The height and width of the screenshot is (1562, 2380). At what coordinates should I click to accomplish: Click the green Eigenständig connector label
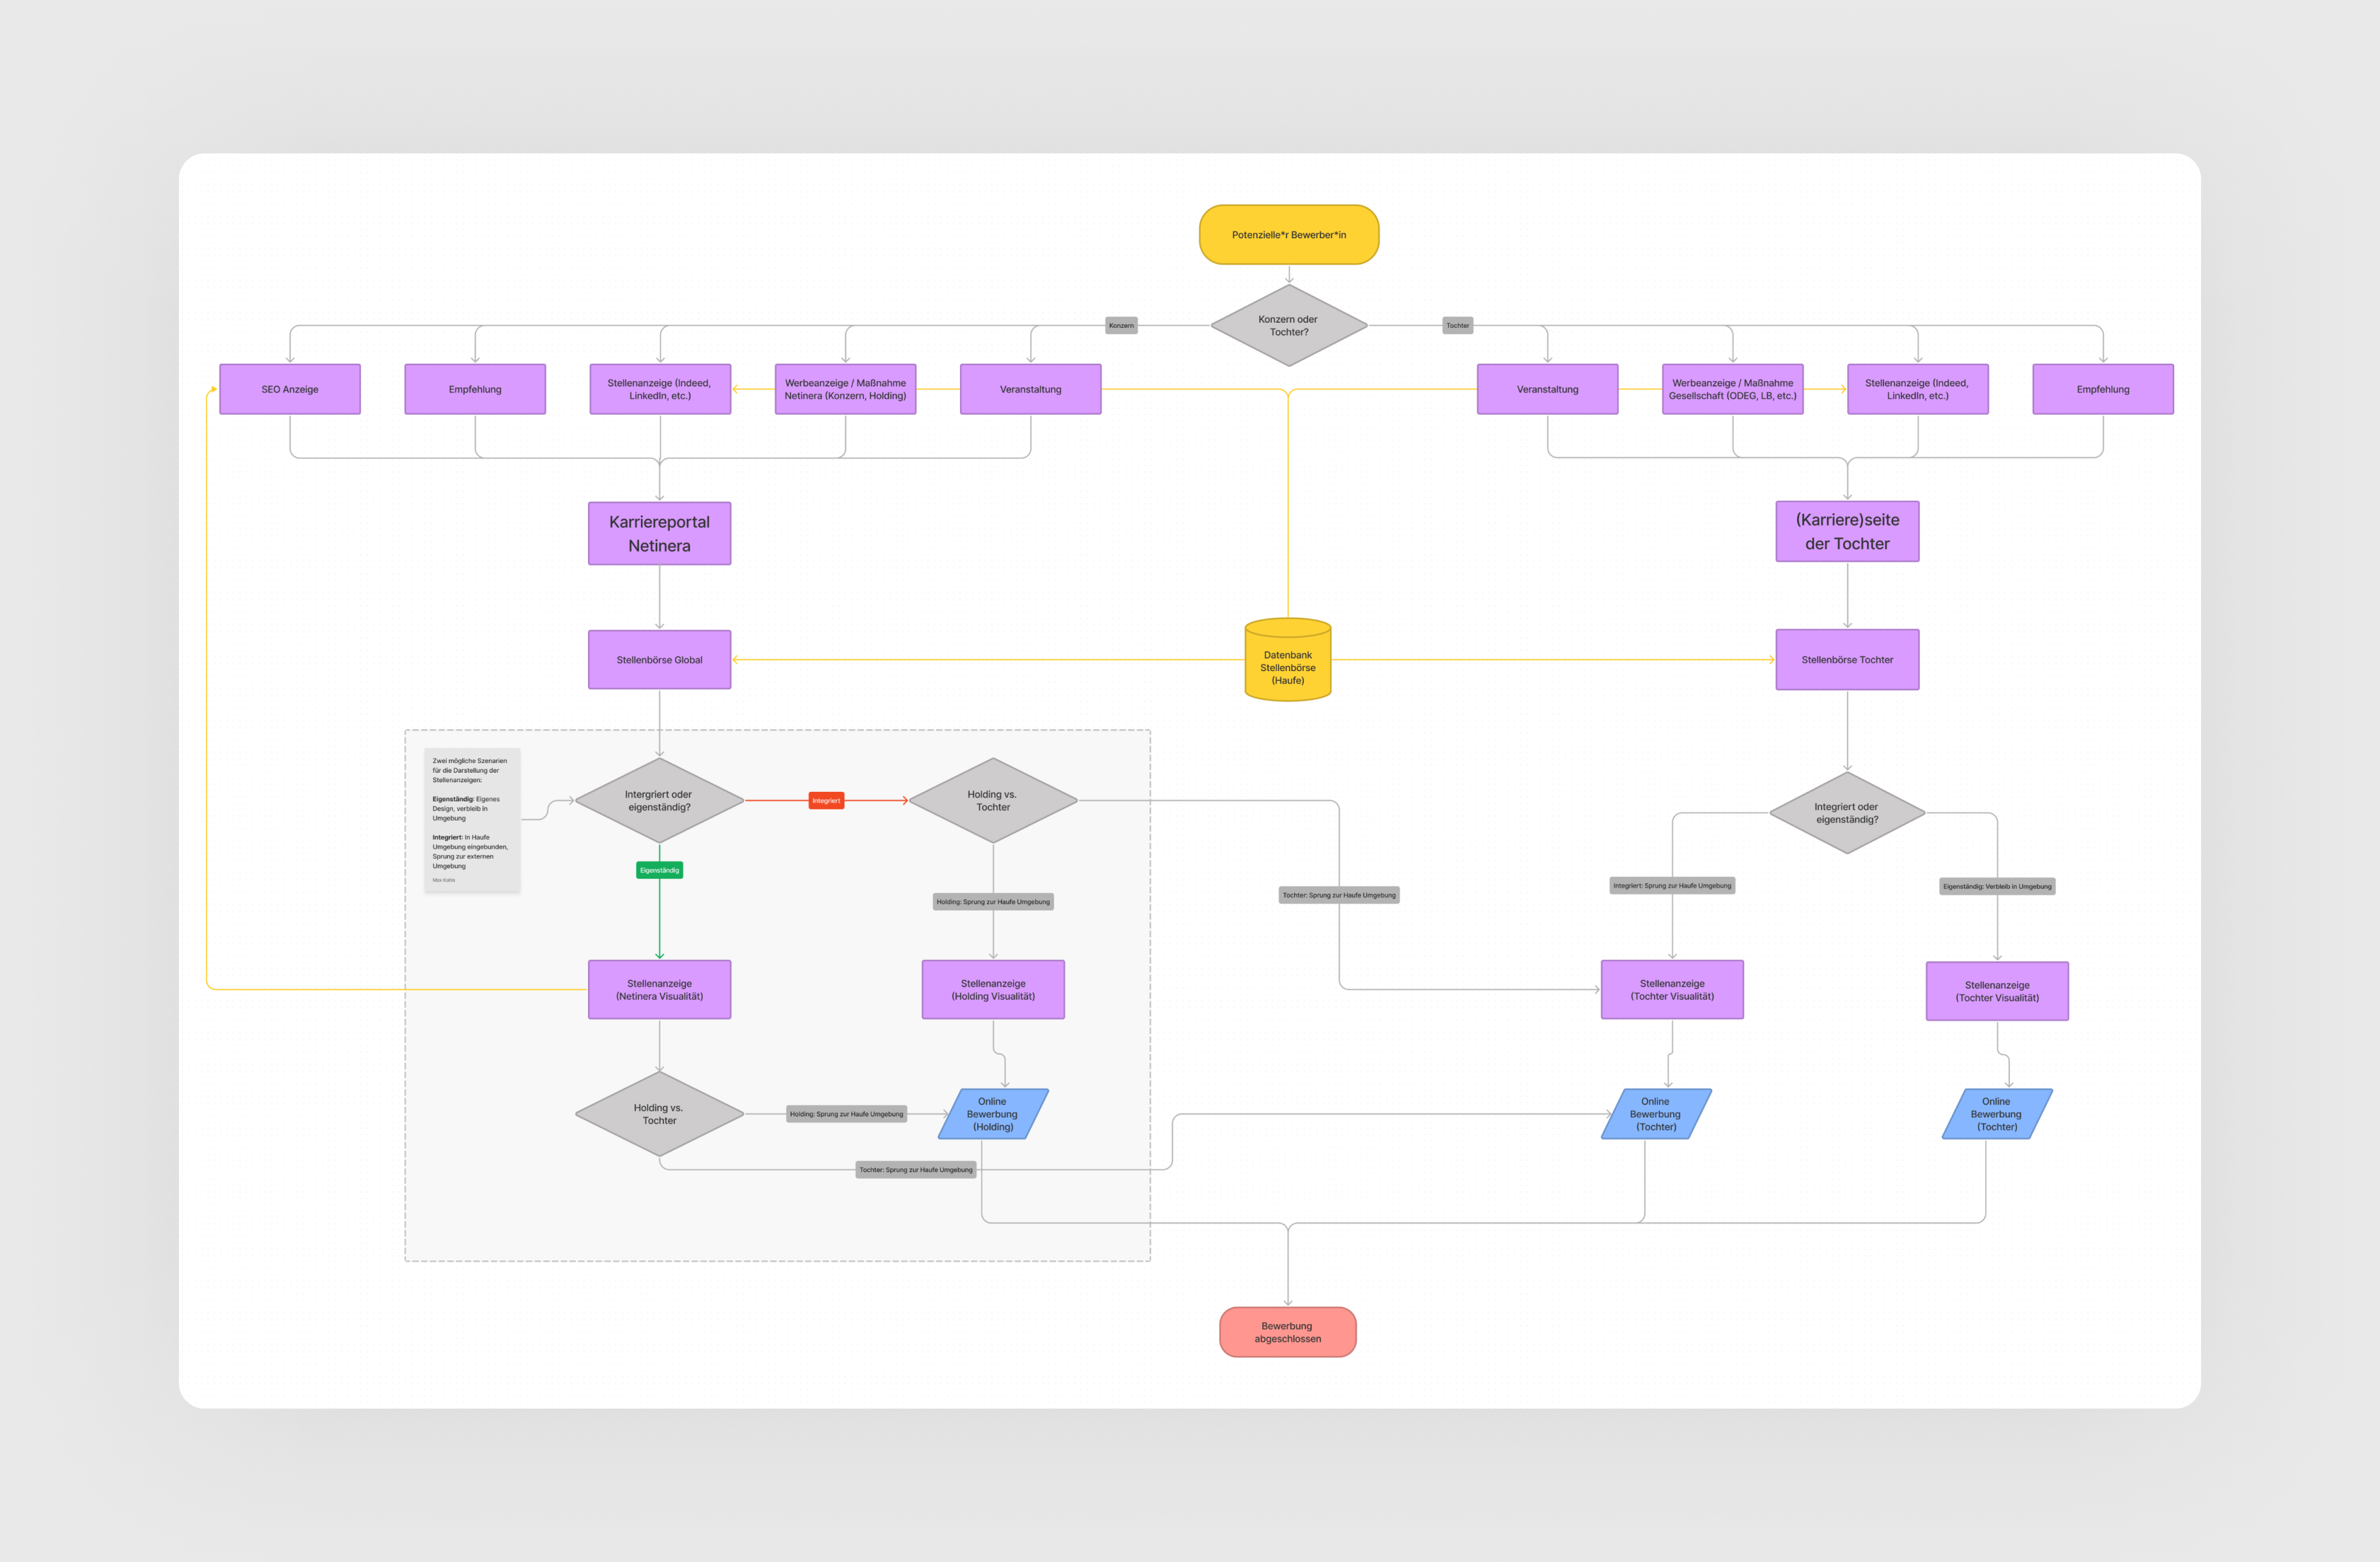(659, 870)
